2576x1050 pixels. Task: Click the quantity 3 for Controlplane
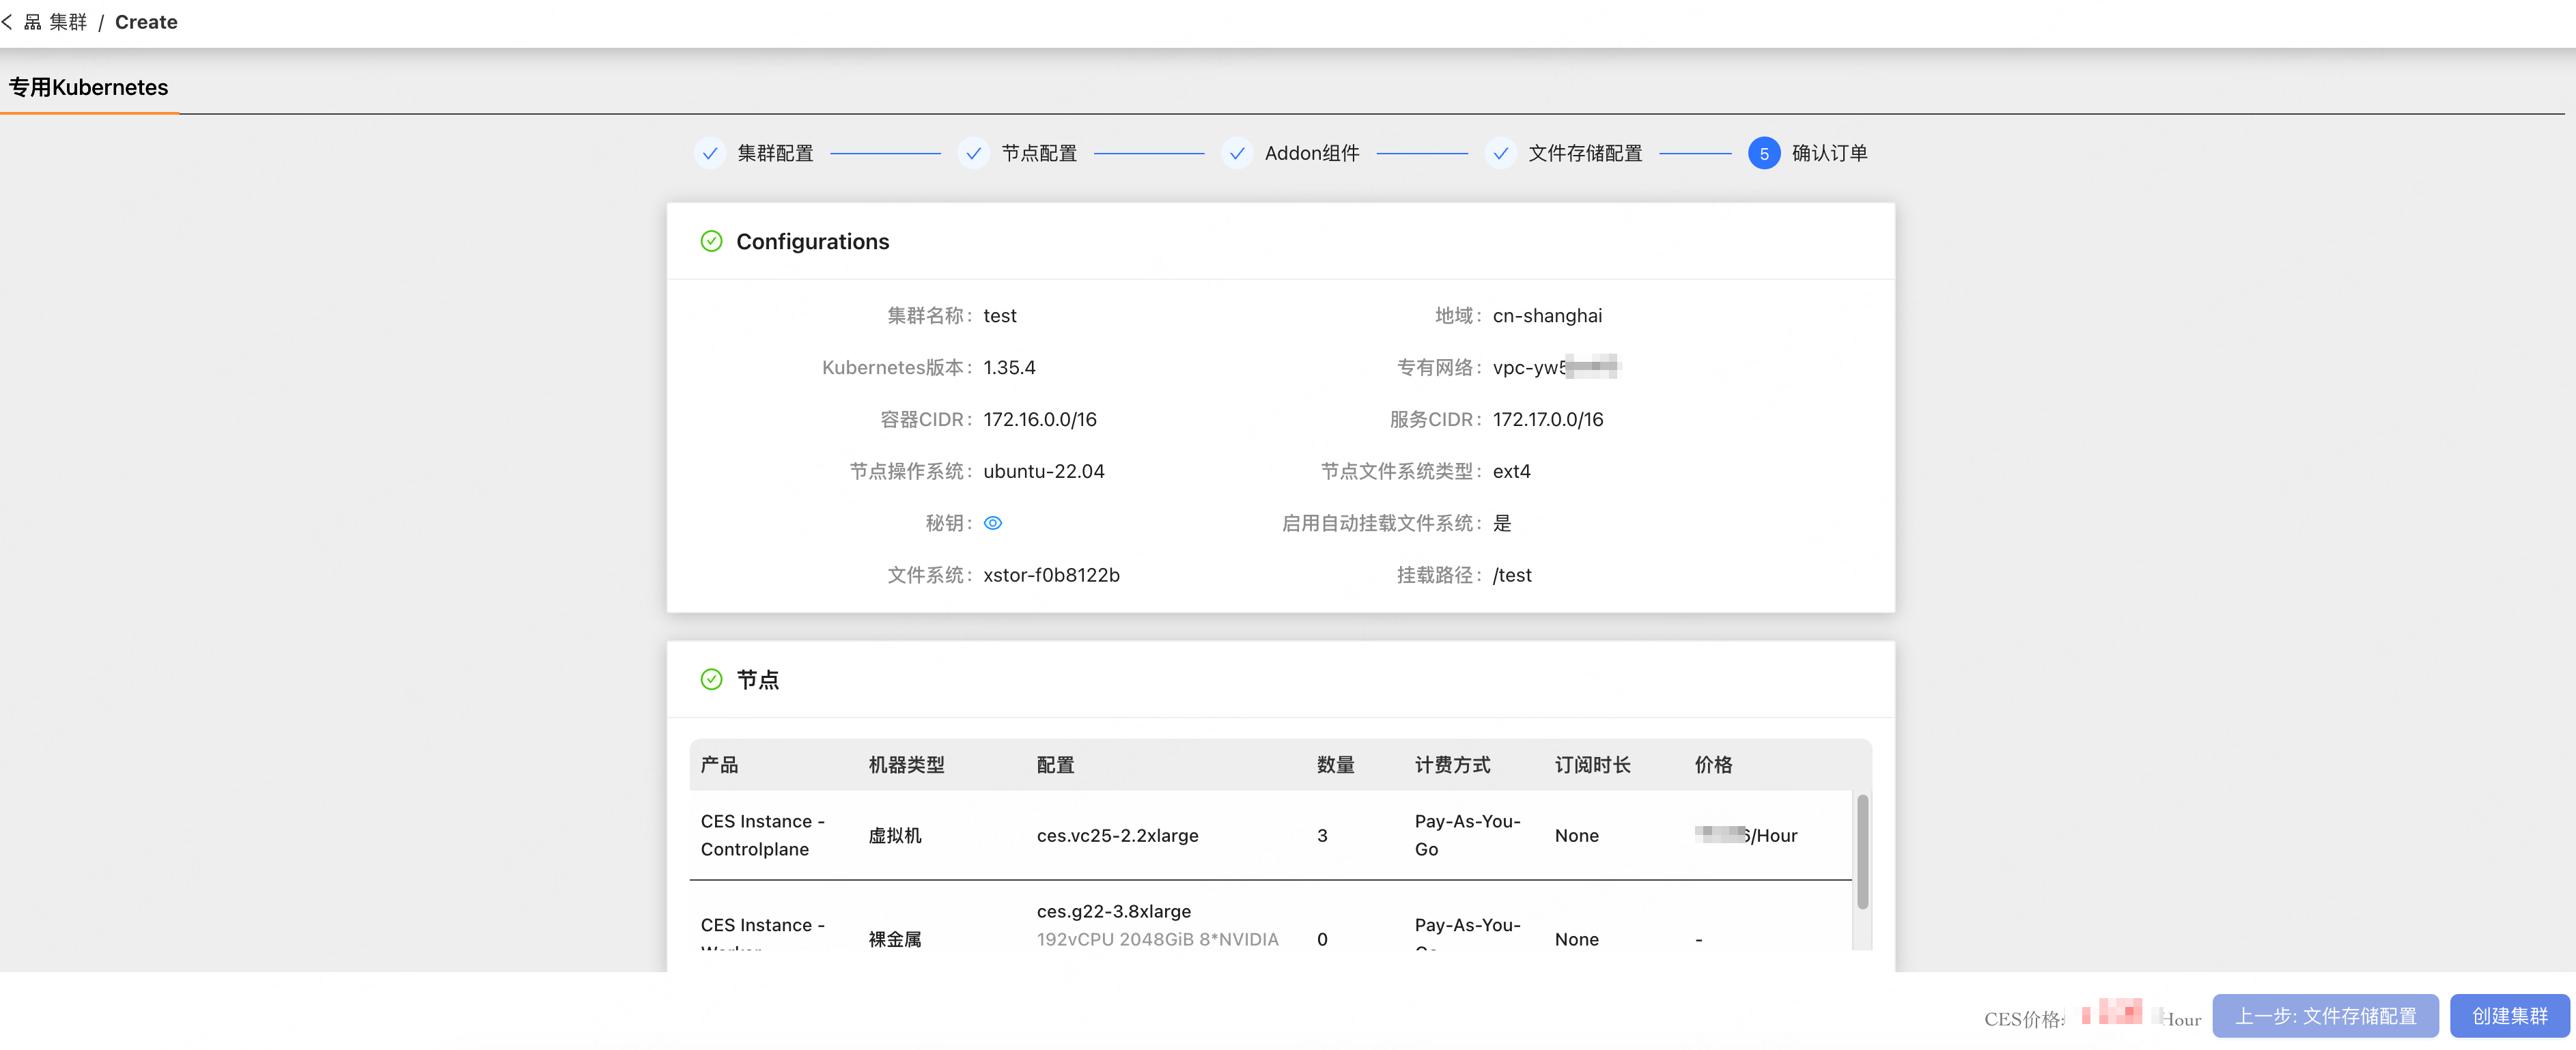coord(1322,836)
